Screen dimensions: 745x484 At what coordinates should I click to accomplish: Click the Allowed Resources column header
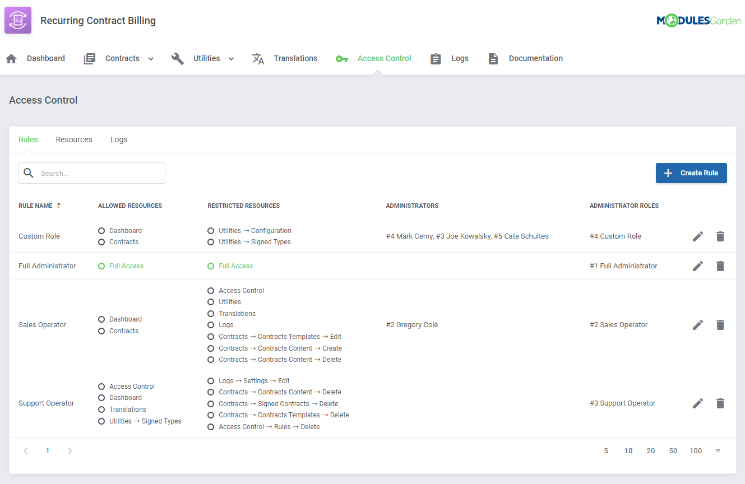tap(130, 206)
